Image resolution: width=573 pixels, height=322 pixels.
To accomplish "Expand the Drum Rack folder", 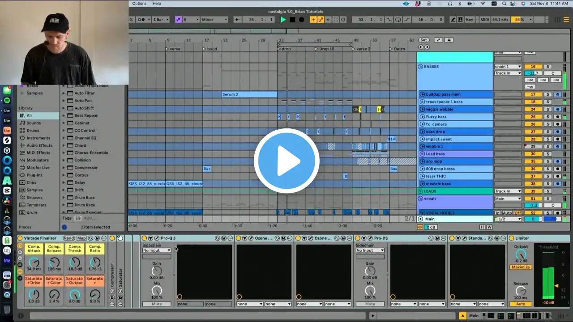I will tap(64, 205).
